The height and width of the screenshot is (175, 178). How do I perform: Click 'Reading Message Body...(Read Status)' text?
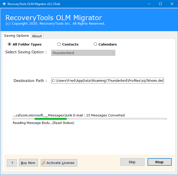coord(44,123)
